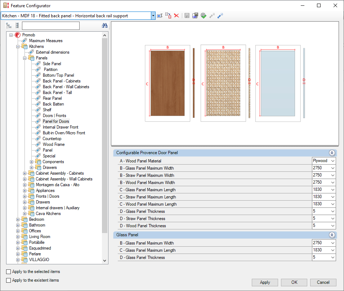The width and height of the screenshot is (344, 291).
Task: Click the rename configuration icon
Action: coord(160,15)
